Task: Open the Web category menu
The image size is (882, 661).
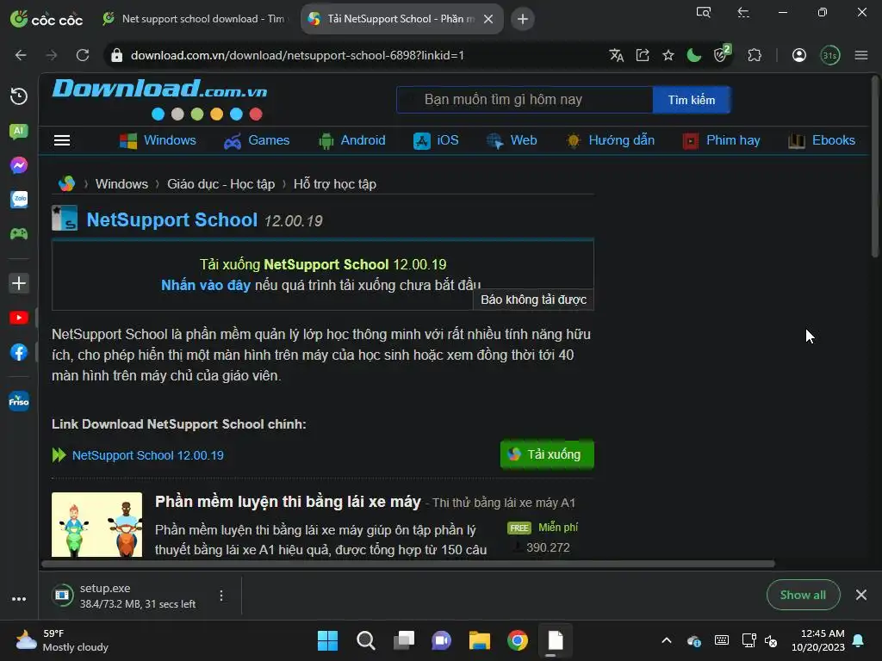Action: [512, 140]
